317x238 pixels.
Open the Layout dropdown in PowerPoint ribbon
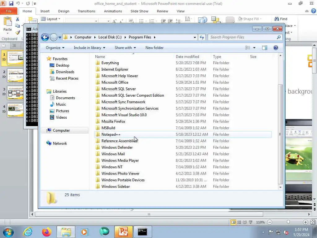50,19
